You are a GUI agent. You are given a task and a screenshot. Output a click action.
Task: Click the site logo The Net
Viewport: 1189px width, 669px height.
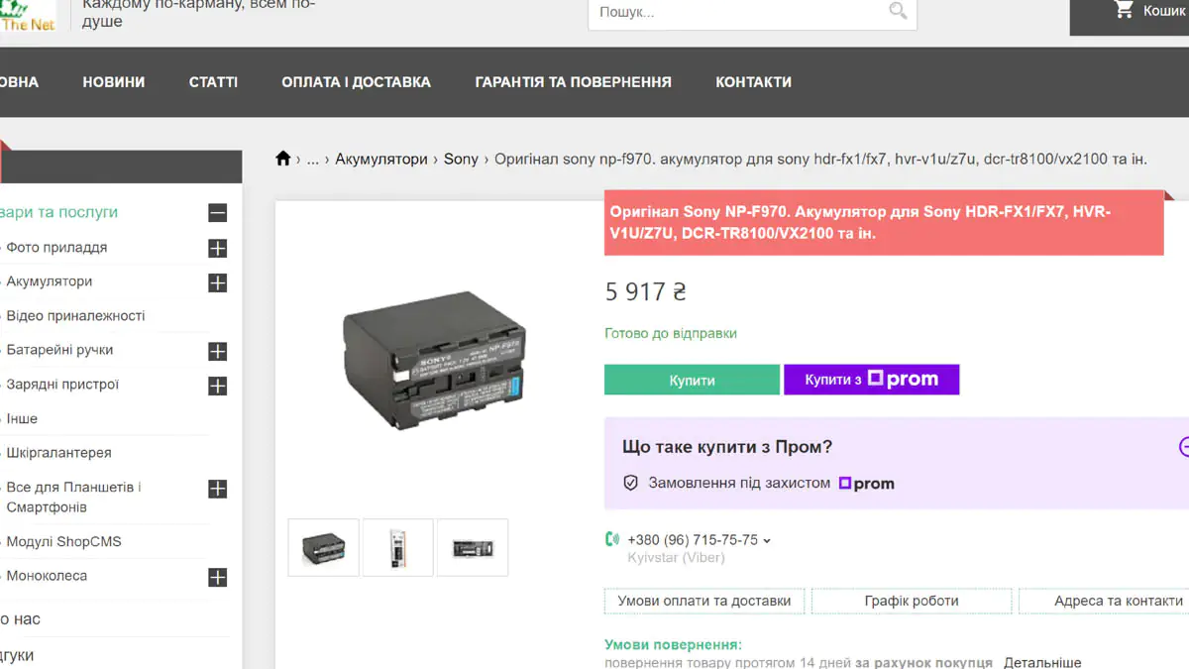click(x=28, y=17)
